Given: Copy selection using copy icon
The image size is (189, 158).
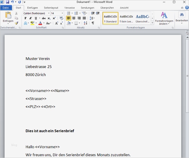Looking at the screenshot, I should pos(16,18).
